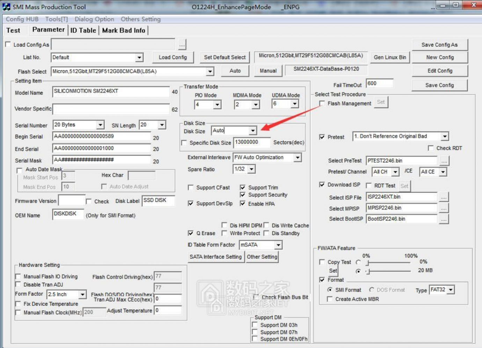Uncheck Q Erase option
The height and width of the screenshot is (348, 482).
(x=191, y=233)
